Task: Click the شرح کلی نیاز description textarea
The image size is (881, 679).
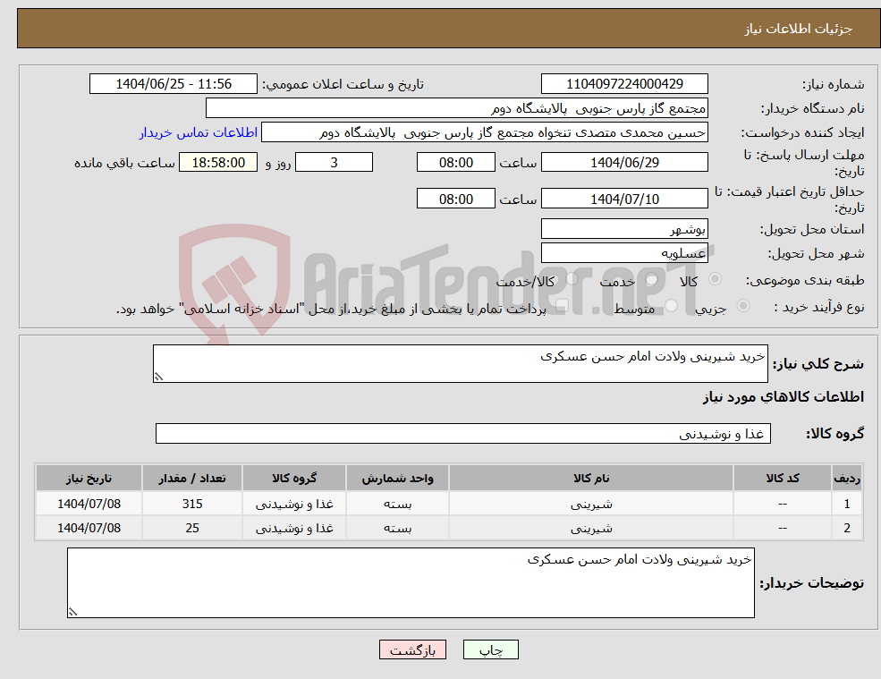Action: [460, 364]
